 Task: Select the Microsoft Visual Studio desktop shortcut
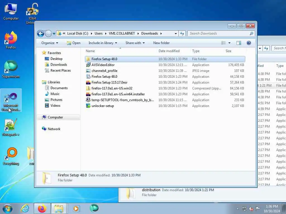(x=11, y=100)
